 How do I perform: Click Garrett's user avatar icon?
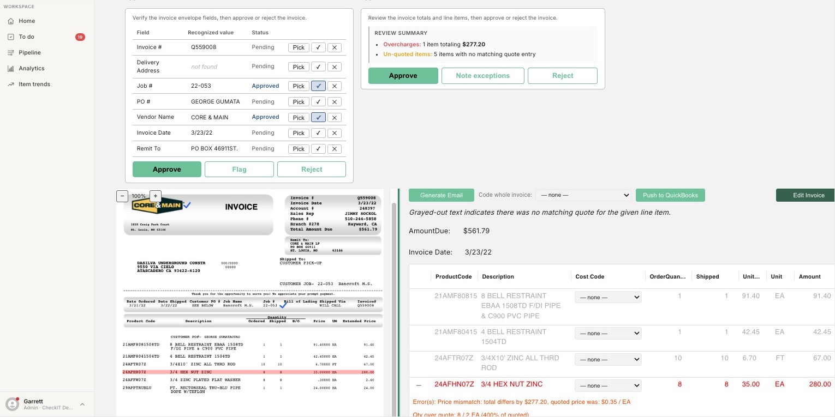click(x=12, y=404)
